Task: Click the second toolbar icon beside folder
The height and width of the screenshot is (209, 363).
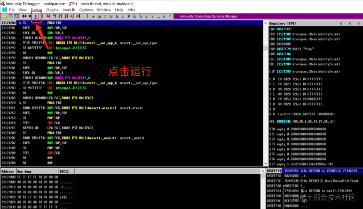Action: 11,16
